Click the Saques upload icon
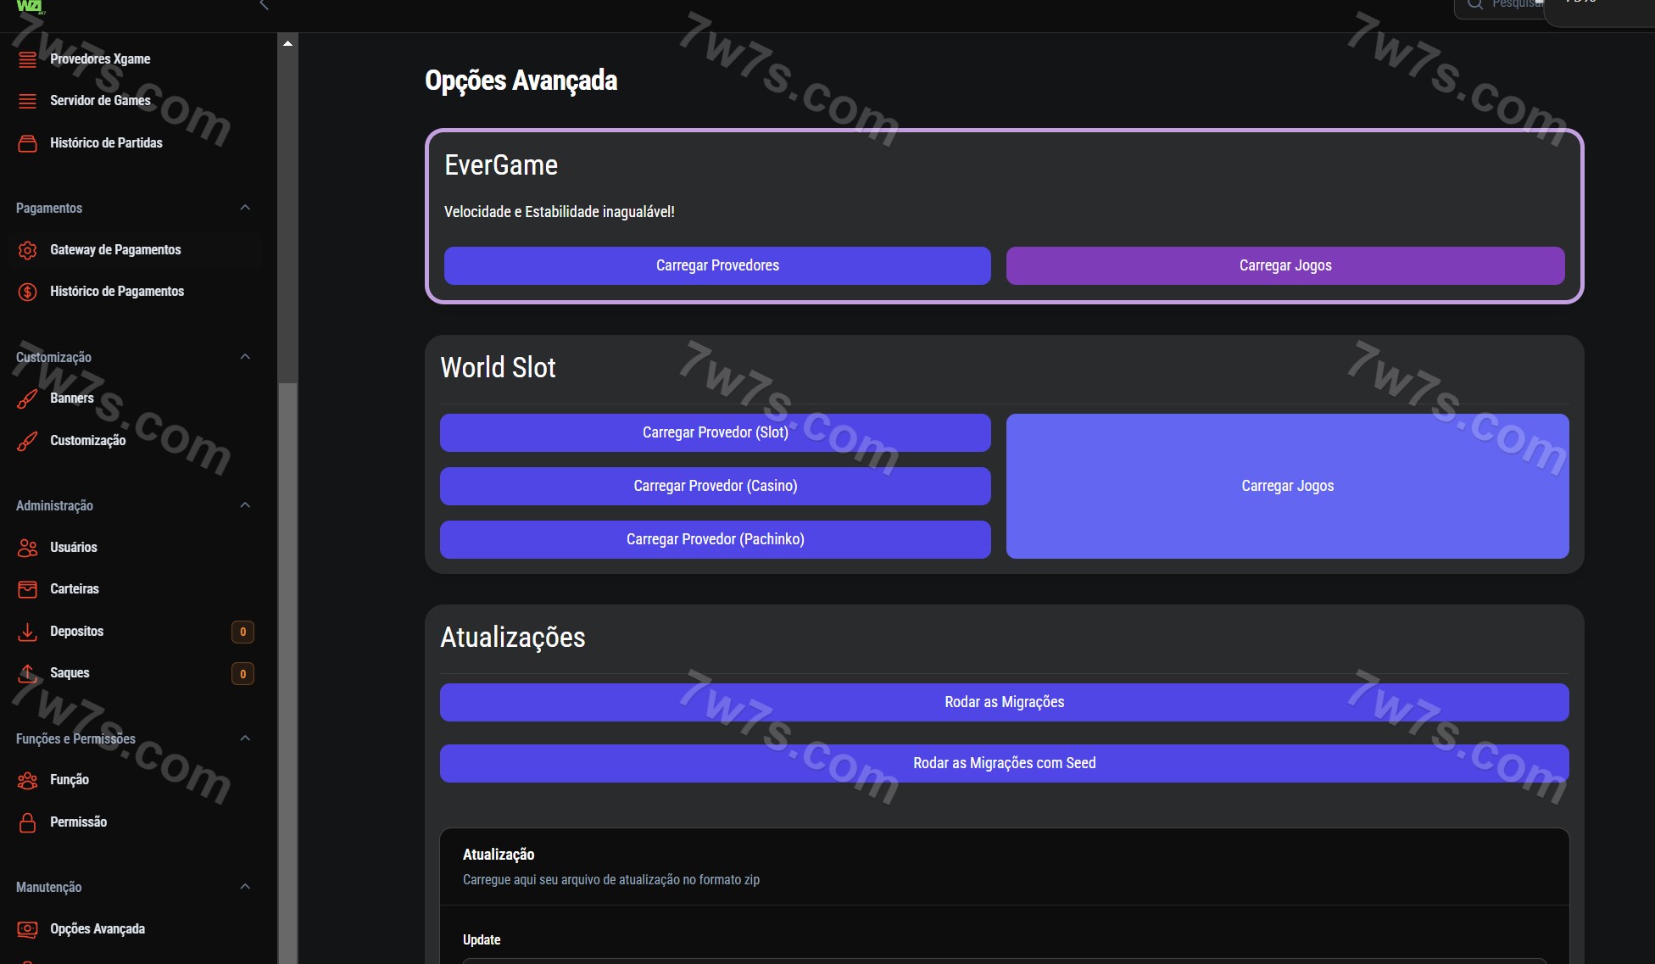Image resolution: width=1655 pixels, height=964 pixels. (27, 673)
